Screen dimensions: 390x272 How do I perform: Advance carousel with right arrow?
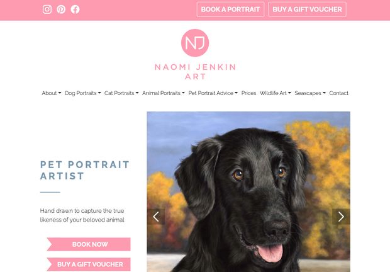(x=341, y=217)
